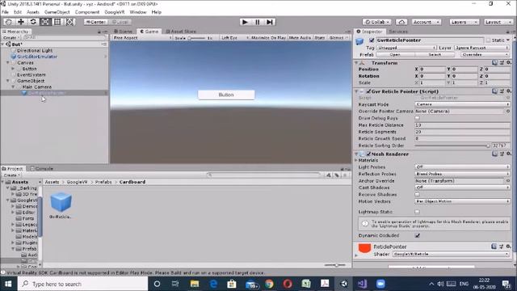
Task: Adjust the Reticle Sorting Order slider
Action: (452, 145)
